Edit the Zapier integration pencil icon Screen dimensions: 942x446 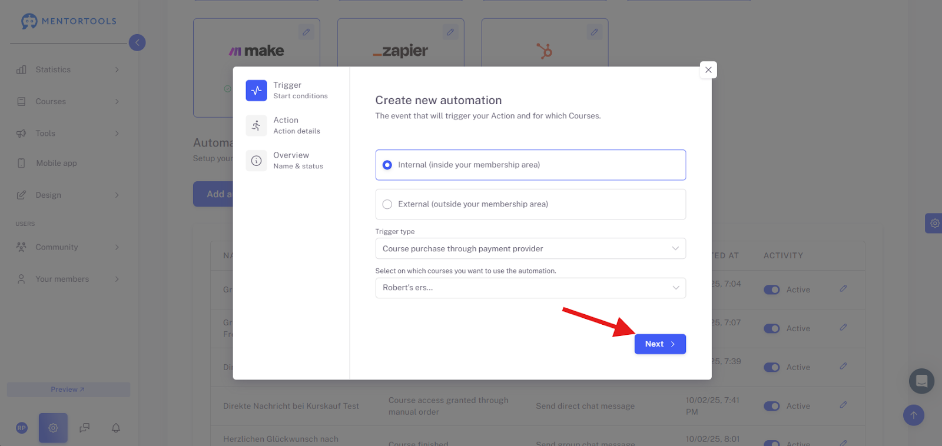click(x=450, y=32)
